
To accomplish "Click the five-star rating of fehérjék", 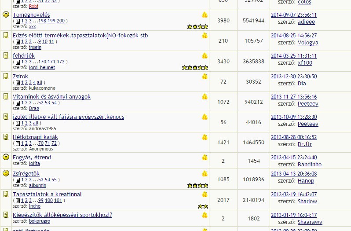I will [195, 68].
